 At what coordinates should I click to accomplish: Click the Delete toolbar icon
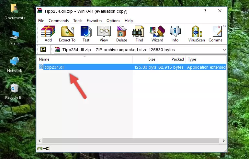click(x=122, y=34)
